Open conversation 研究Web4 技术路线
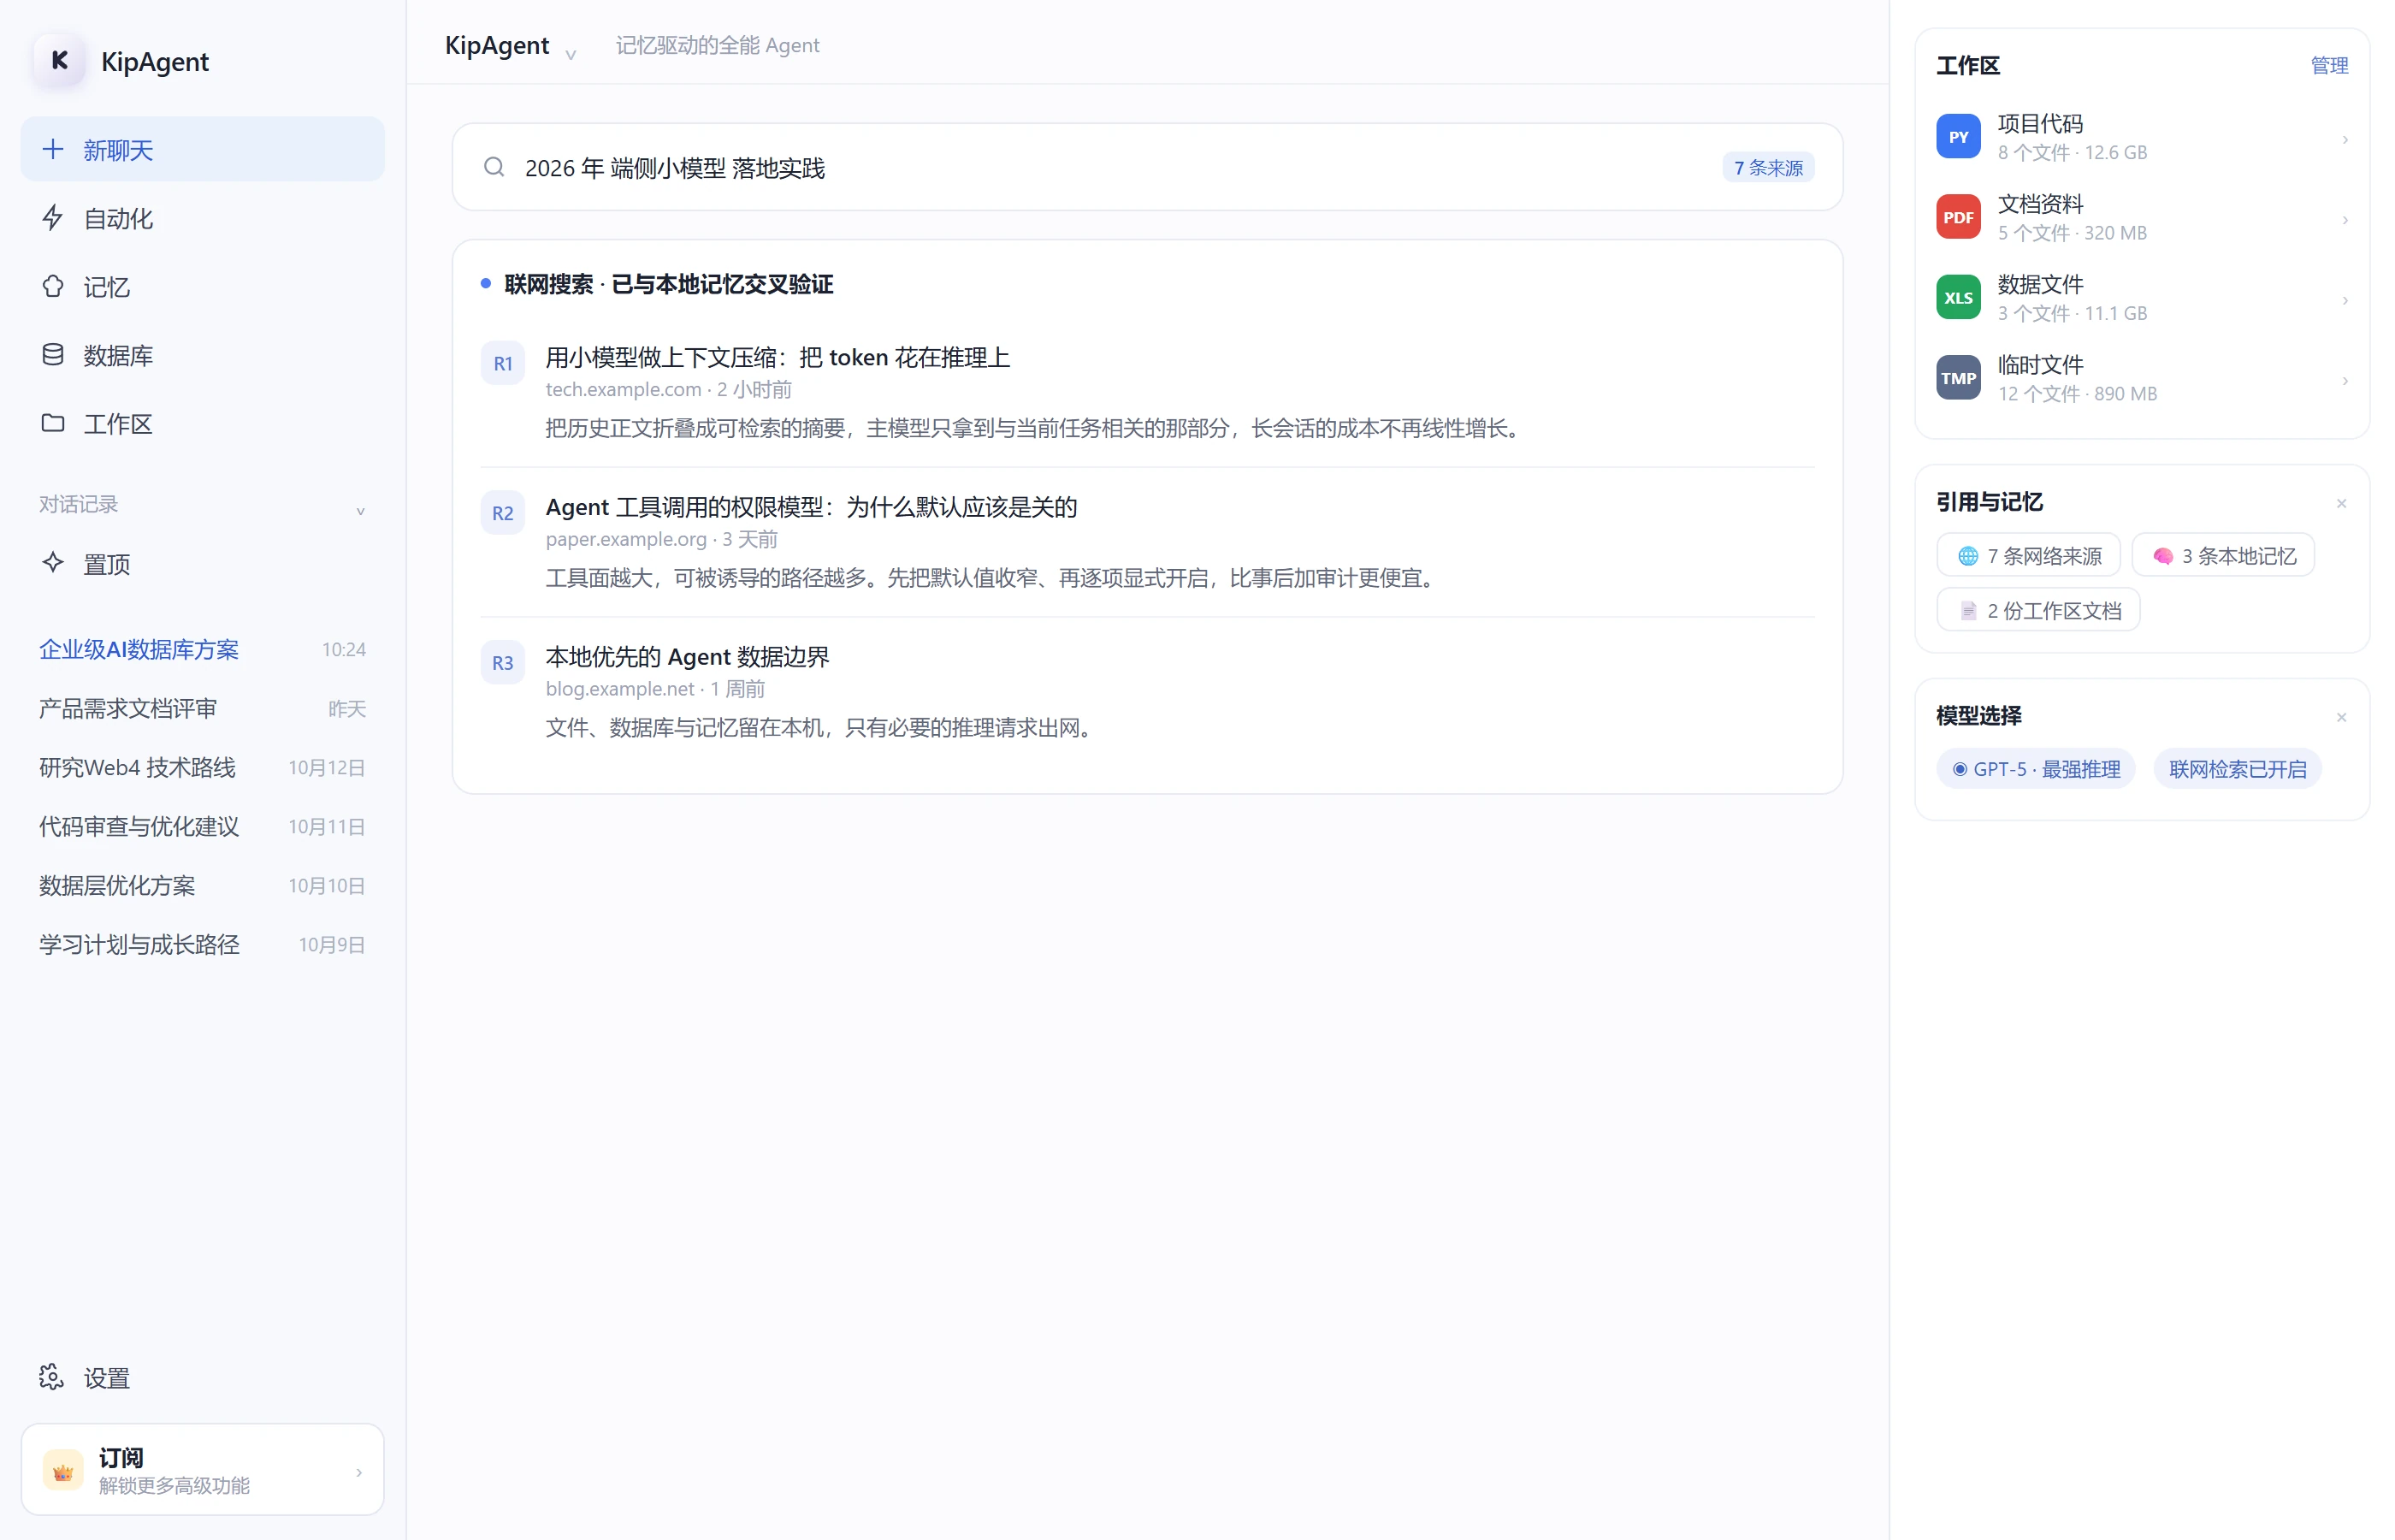The width and height of the screenshot is (2395, 1540). pyautogui.click(x=202, y=767)
